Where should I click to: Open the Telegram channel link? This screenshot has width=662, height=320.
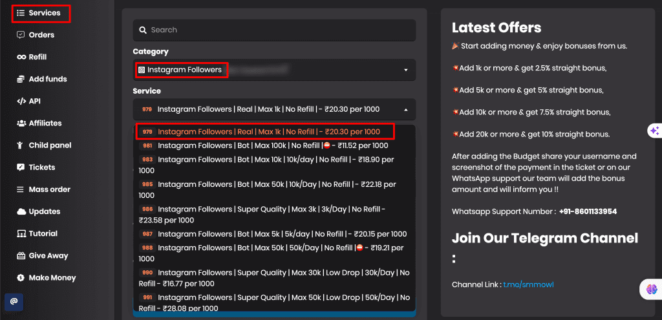pos(528,285)
